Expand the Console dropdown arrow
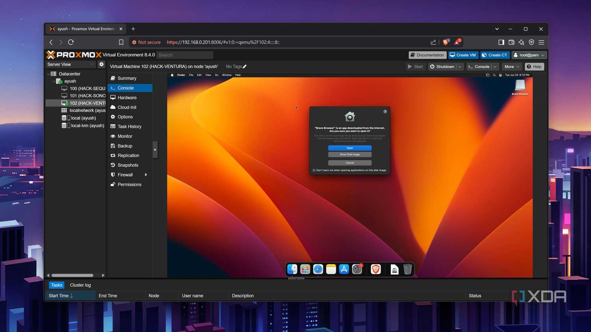Viewport: 591px width, 332px height. coord(495,66)
